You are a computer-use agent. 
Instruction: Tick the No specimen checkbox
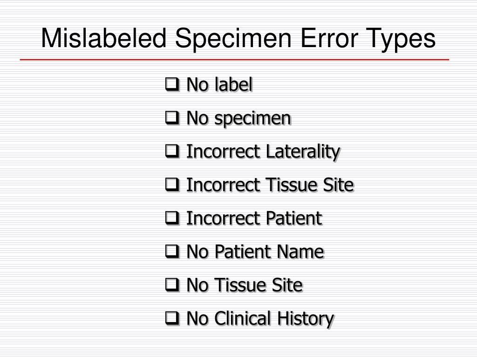click(x=172, y=118)
